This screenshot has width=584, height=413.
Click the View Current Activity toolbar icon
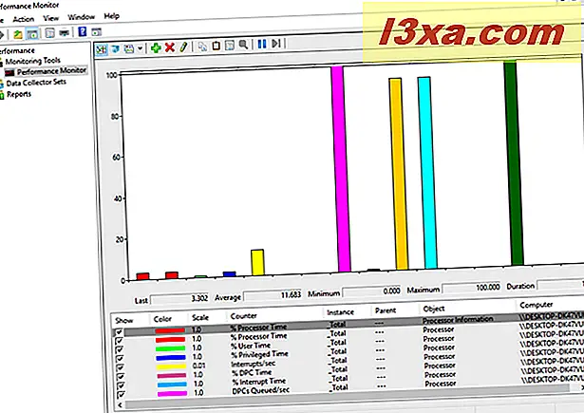[x=102, y=48]
